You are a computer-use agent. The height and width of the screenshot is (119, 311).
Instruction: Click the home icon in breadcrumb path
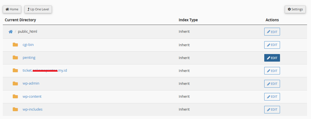tap(10, 32)
